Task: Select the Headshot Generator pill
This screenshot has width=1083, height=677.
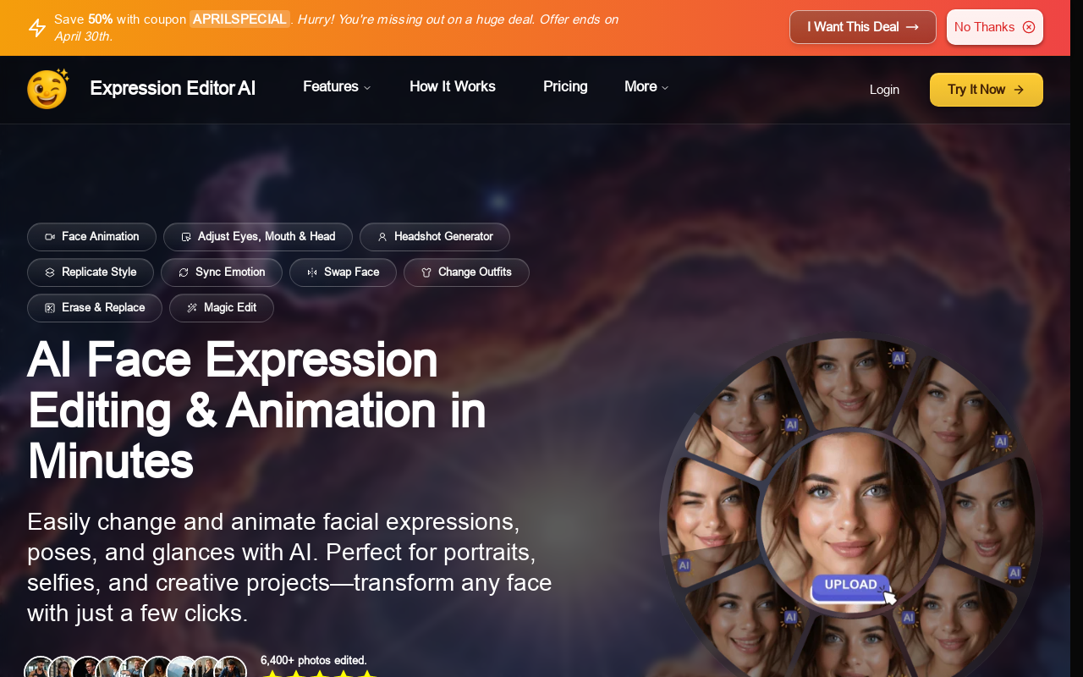Action: pyautogui.click(x=435, y=237)
